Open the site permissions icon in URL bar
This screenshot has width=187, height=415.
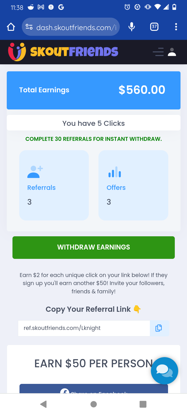[x=29, y=26]
